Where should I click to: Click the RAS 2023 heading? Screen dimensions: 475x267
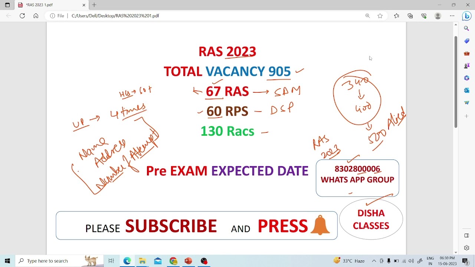click(x=227, y=52)
